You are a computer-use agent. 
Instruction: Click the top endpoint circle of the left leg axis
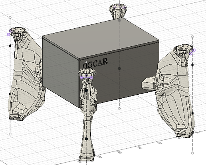10,18
